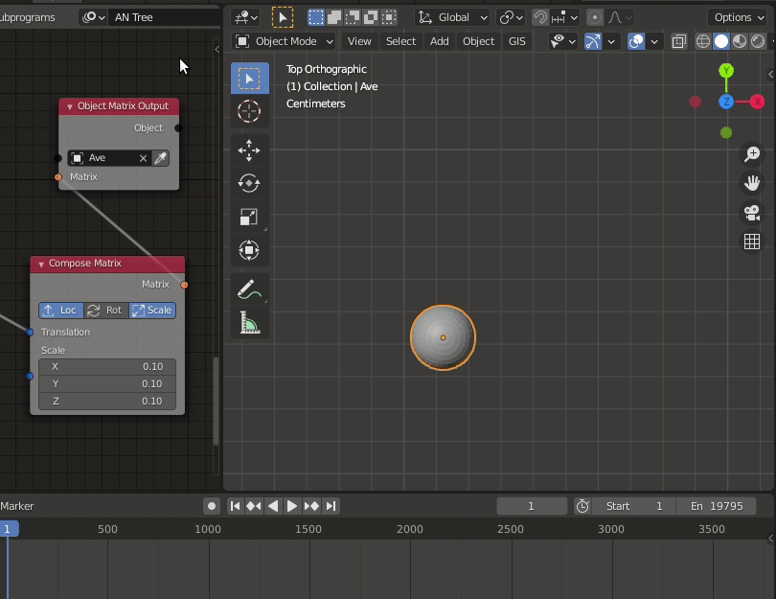Enable the Rot toggle on Compose Matrix node
Screen dimensions: 776x599
(105, 310)
